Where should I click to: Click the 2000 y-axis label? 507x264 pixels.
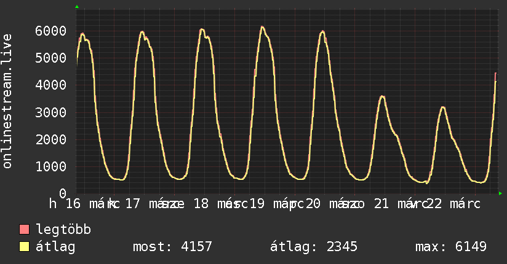[51, 139]
